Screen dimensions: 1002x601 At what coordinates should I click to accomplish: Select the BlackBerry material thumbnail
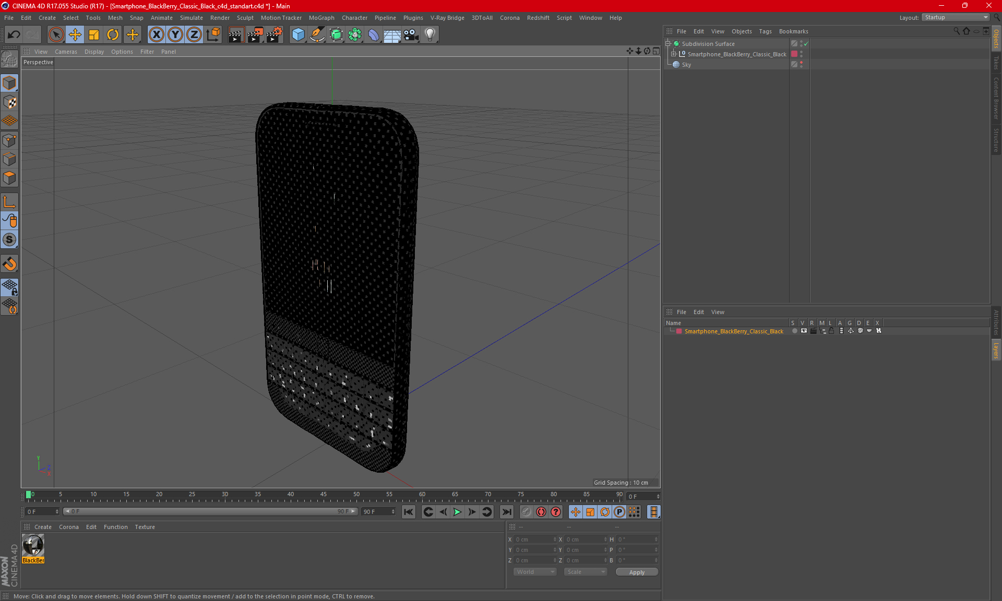click(x=33, y=546)
